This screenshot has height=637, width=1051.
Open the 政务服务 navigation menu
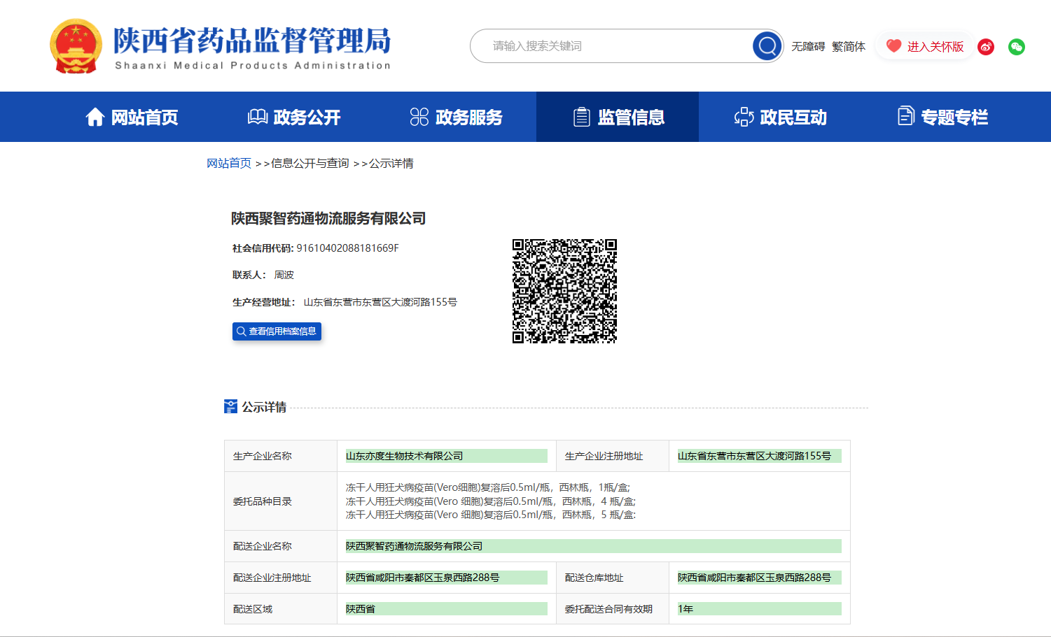(456, 117)
